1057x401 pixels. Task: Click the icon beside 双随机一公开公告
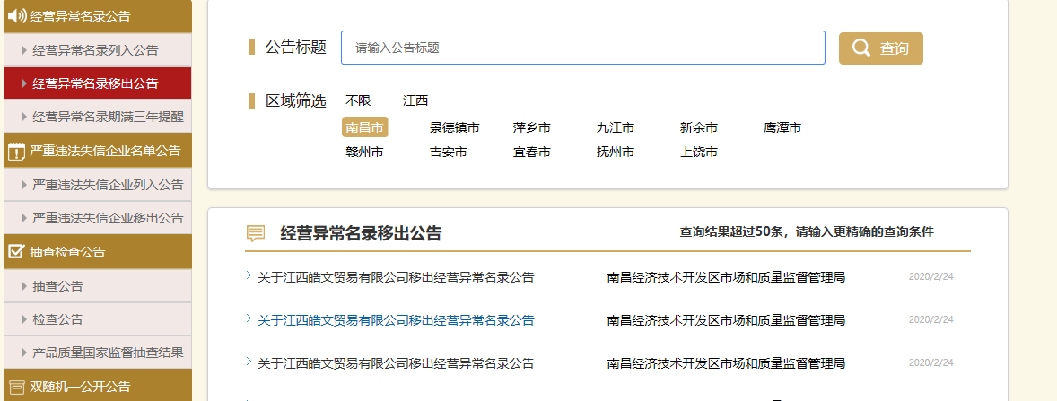15,388
